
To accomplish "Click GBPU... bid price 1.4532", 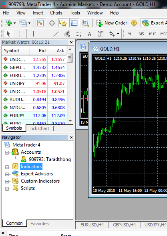I will [x=40, y=67].
